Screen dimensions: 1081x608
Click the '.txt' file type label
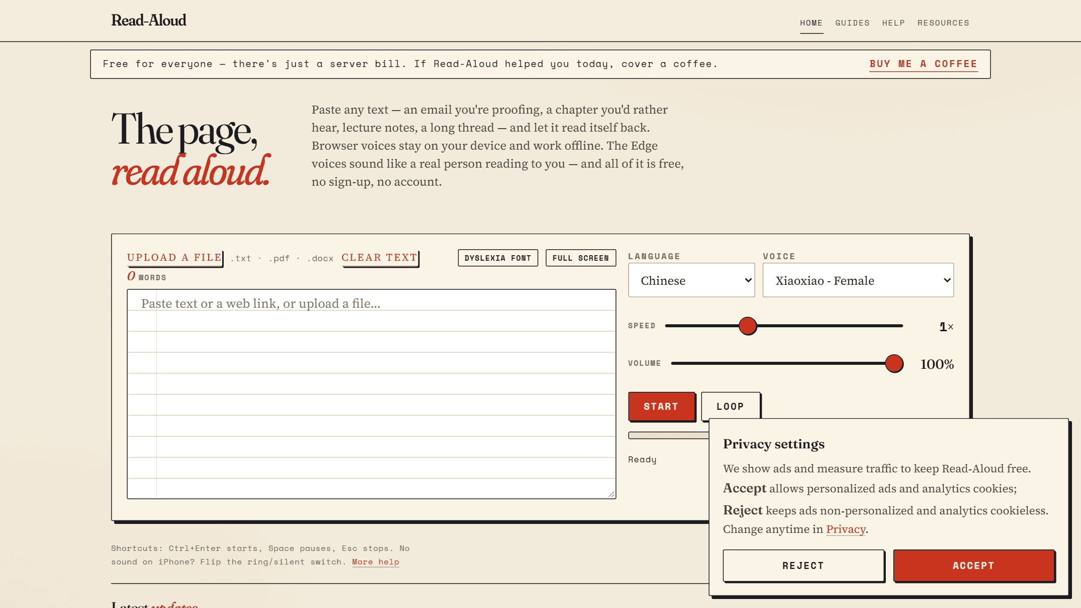(x=241, y=258)
